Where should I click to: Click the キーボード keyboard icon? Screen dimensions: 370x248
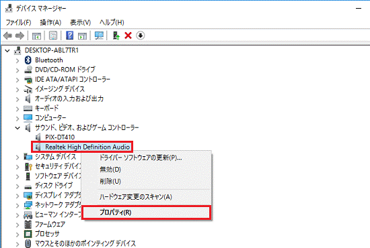tap(28, 109)
